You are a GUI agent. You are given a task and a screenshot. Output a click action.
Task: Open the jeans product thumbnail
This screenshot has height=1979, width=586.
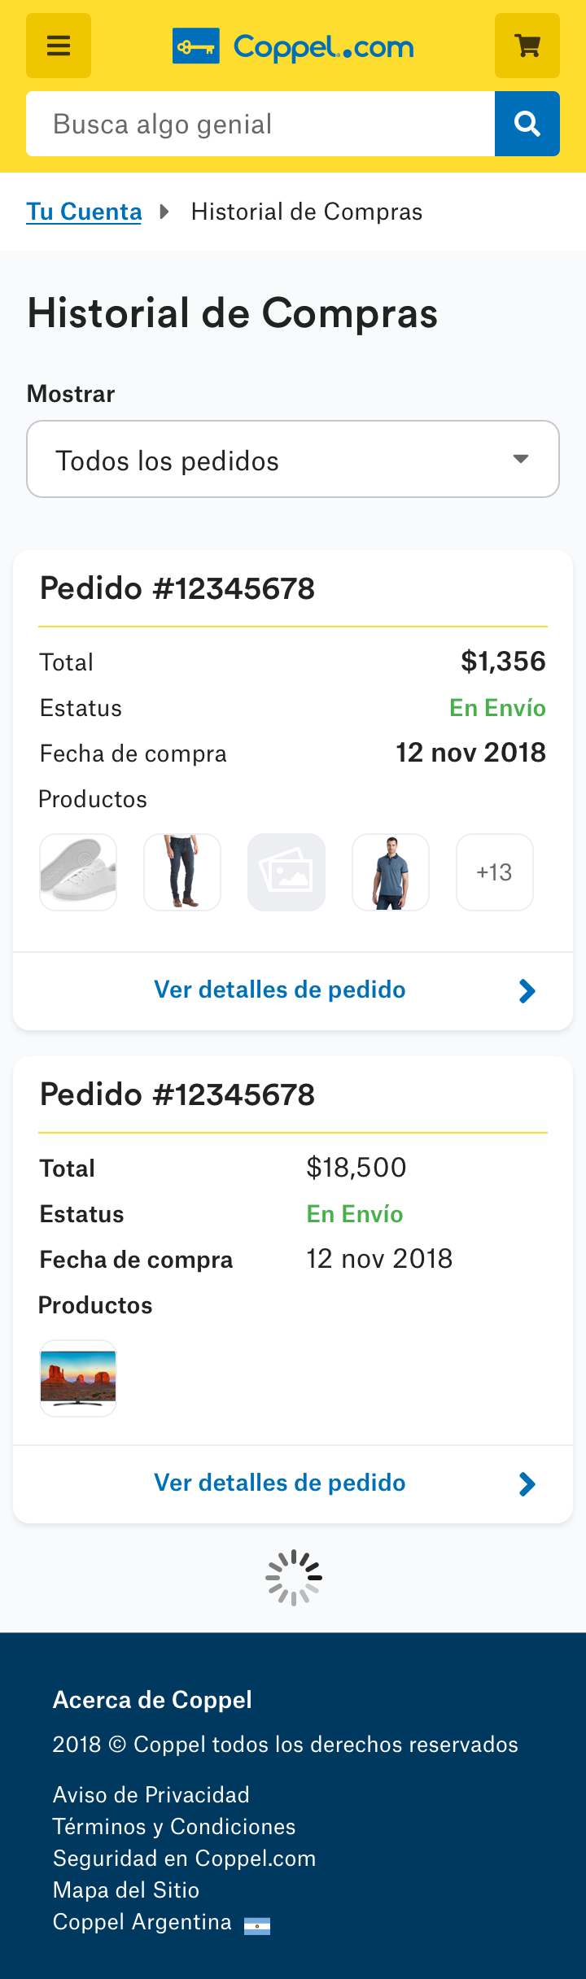tap(182, 872)
